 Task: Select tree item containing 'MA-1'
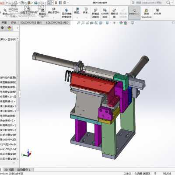click(x=8, y=144)
